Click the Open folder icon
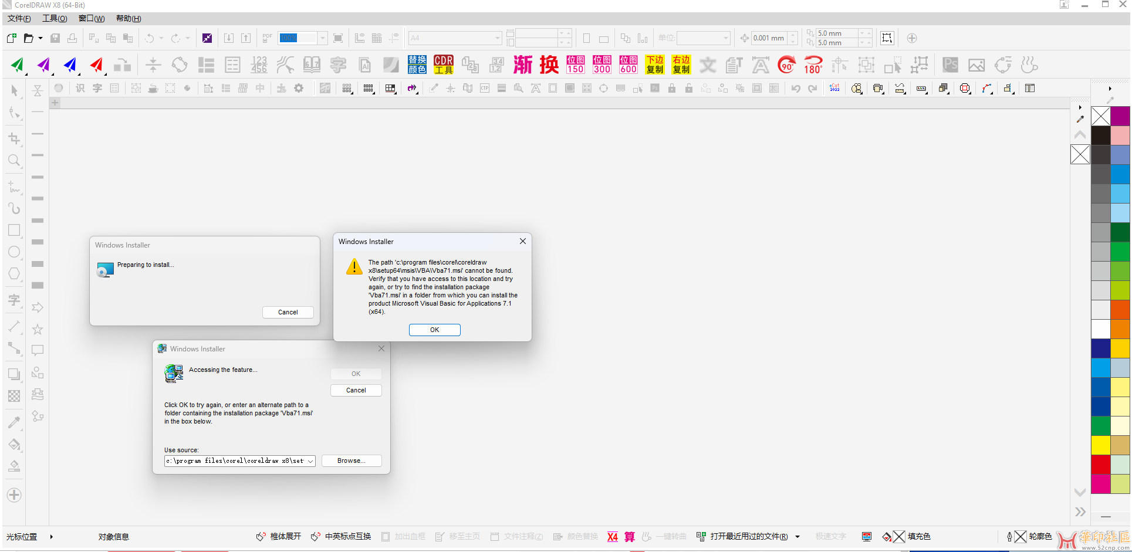This screenshot has height=552, width=1132. click(x=28, y=38)
